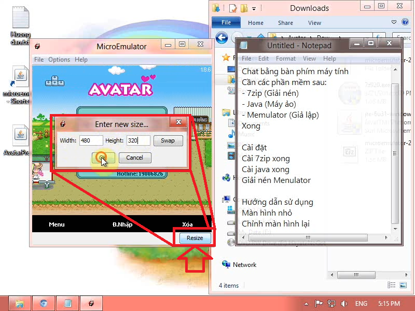Click the Properties icon in Explorer quick access toolbar

point(233,8)
